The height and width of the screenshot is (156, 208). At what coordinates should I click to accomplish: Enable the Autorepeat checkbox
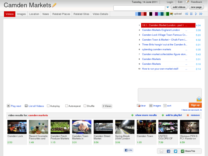pos(67,106)
